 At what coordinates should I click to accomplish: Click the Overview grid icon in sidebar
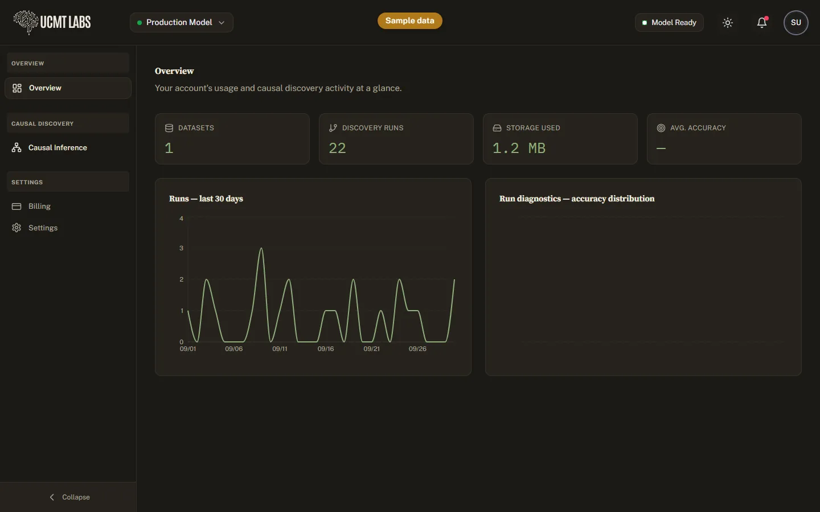click(x=17, y=88)
